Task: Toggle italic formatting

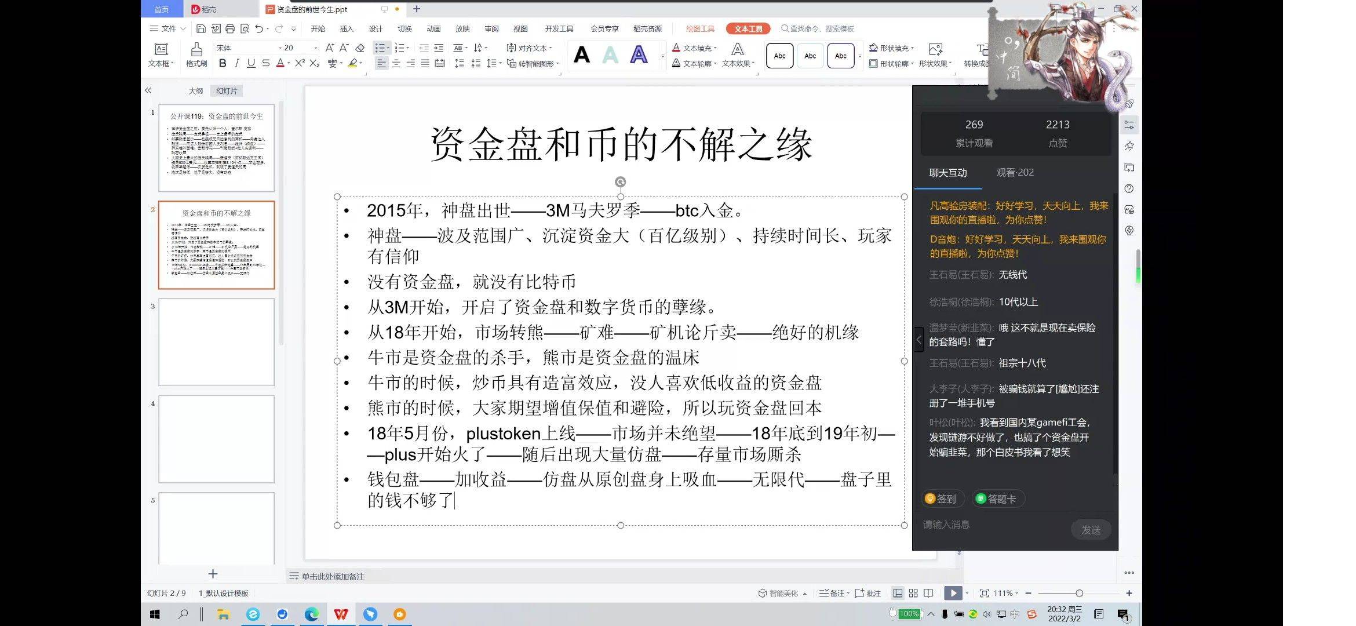Action: [x=236, y=63]
